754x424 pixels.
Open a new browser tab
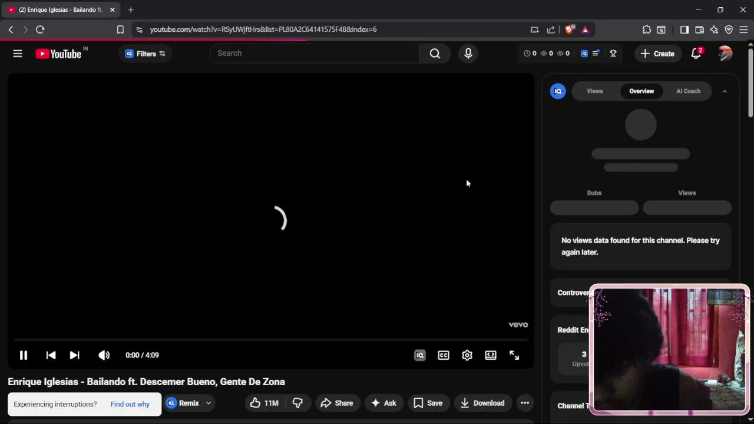coord(131,10)
